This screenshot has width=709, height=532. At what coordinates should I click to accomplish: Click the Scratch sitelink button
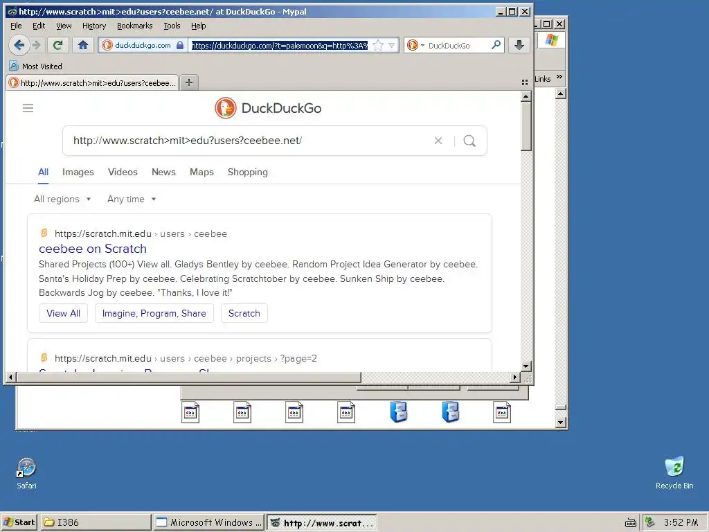click(244, 313)
